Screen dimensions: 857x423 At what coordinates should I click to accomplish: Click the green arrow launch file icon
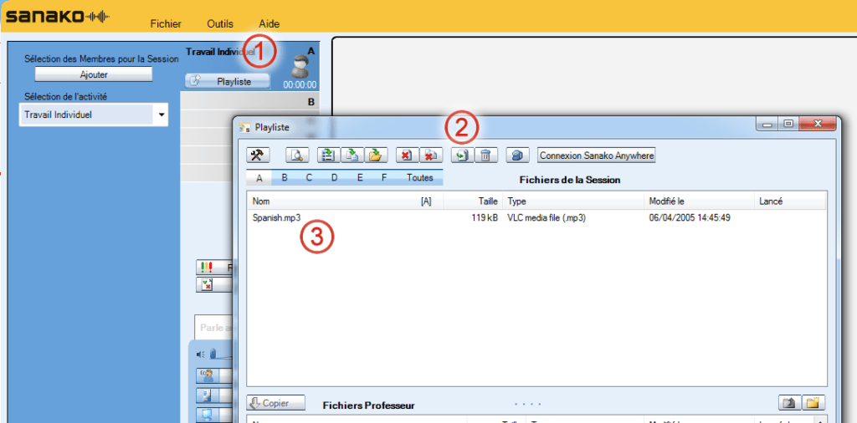461,155
